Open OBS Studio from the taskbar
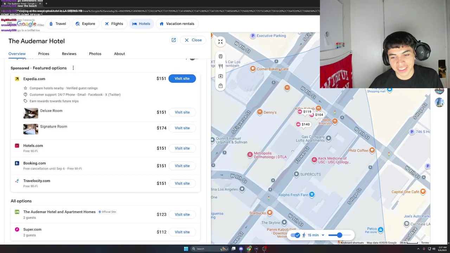This screenshot has height=253, width=450. 264,249
